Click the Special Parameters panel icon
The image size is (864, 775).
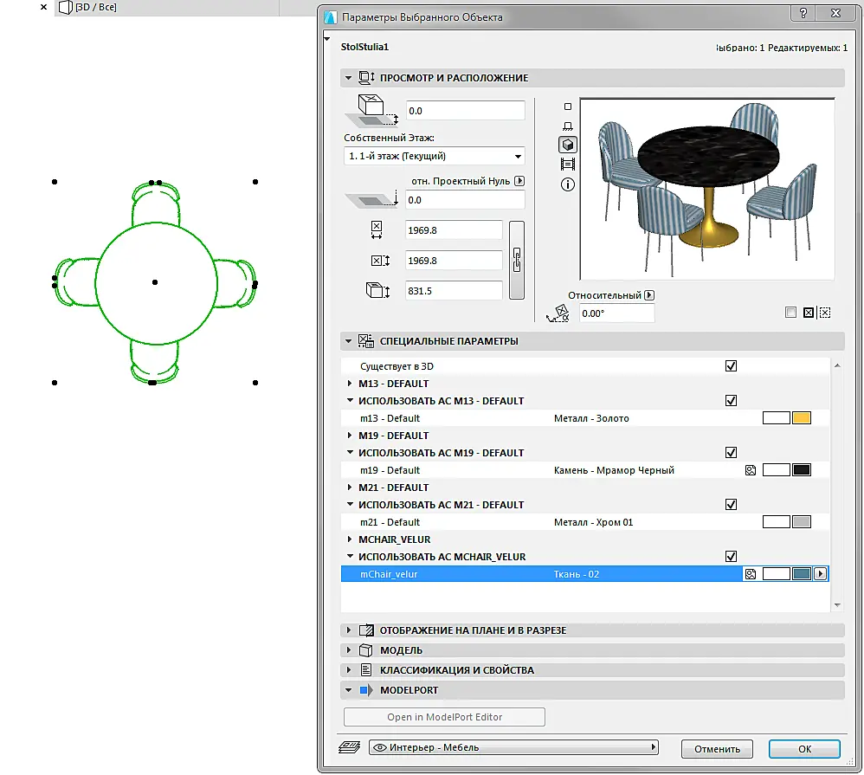(x=366, y=340)
